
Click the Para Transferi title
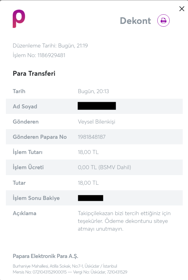(34, 74)
